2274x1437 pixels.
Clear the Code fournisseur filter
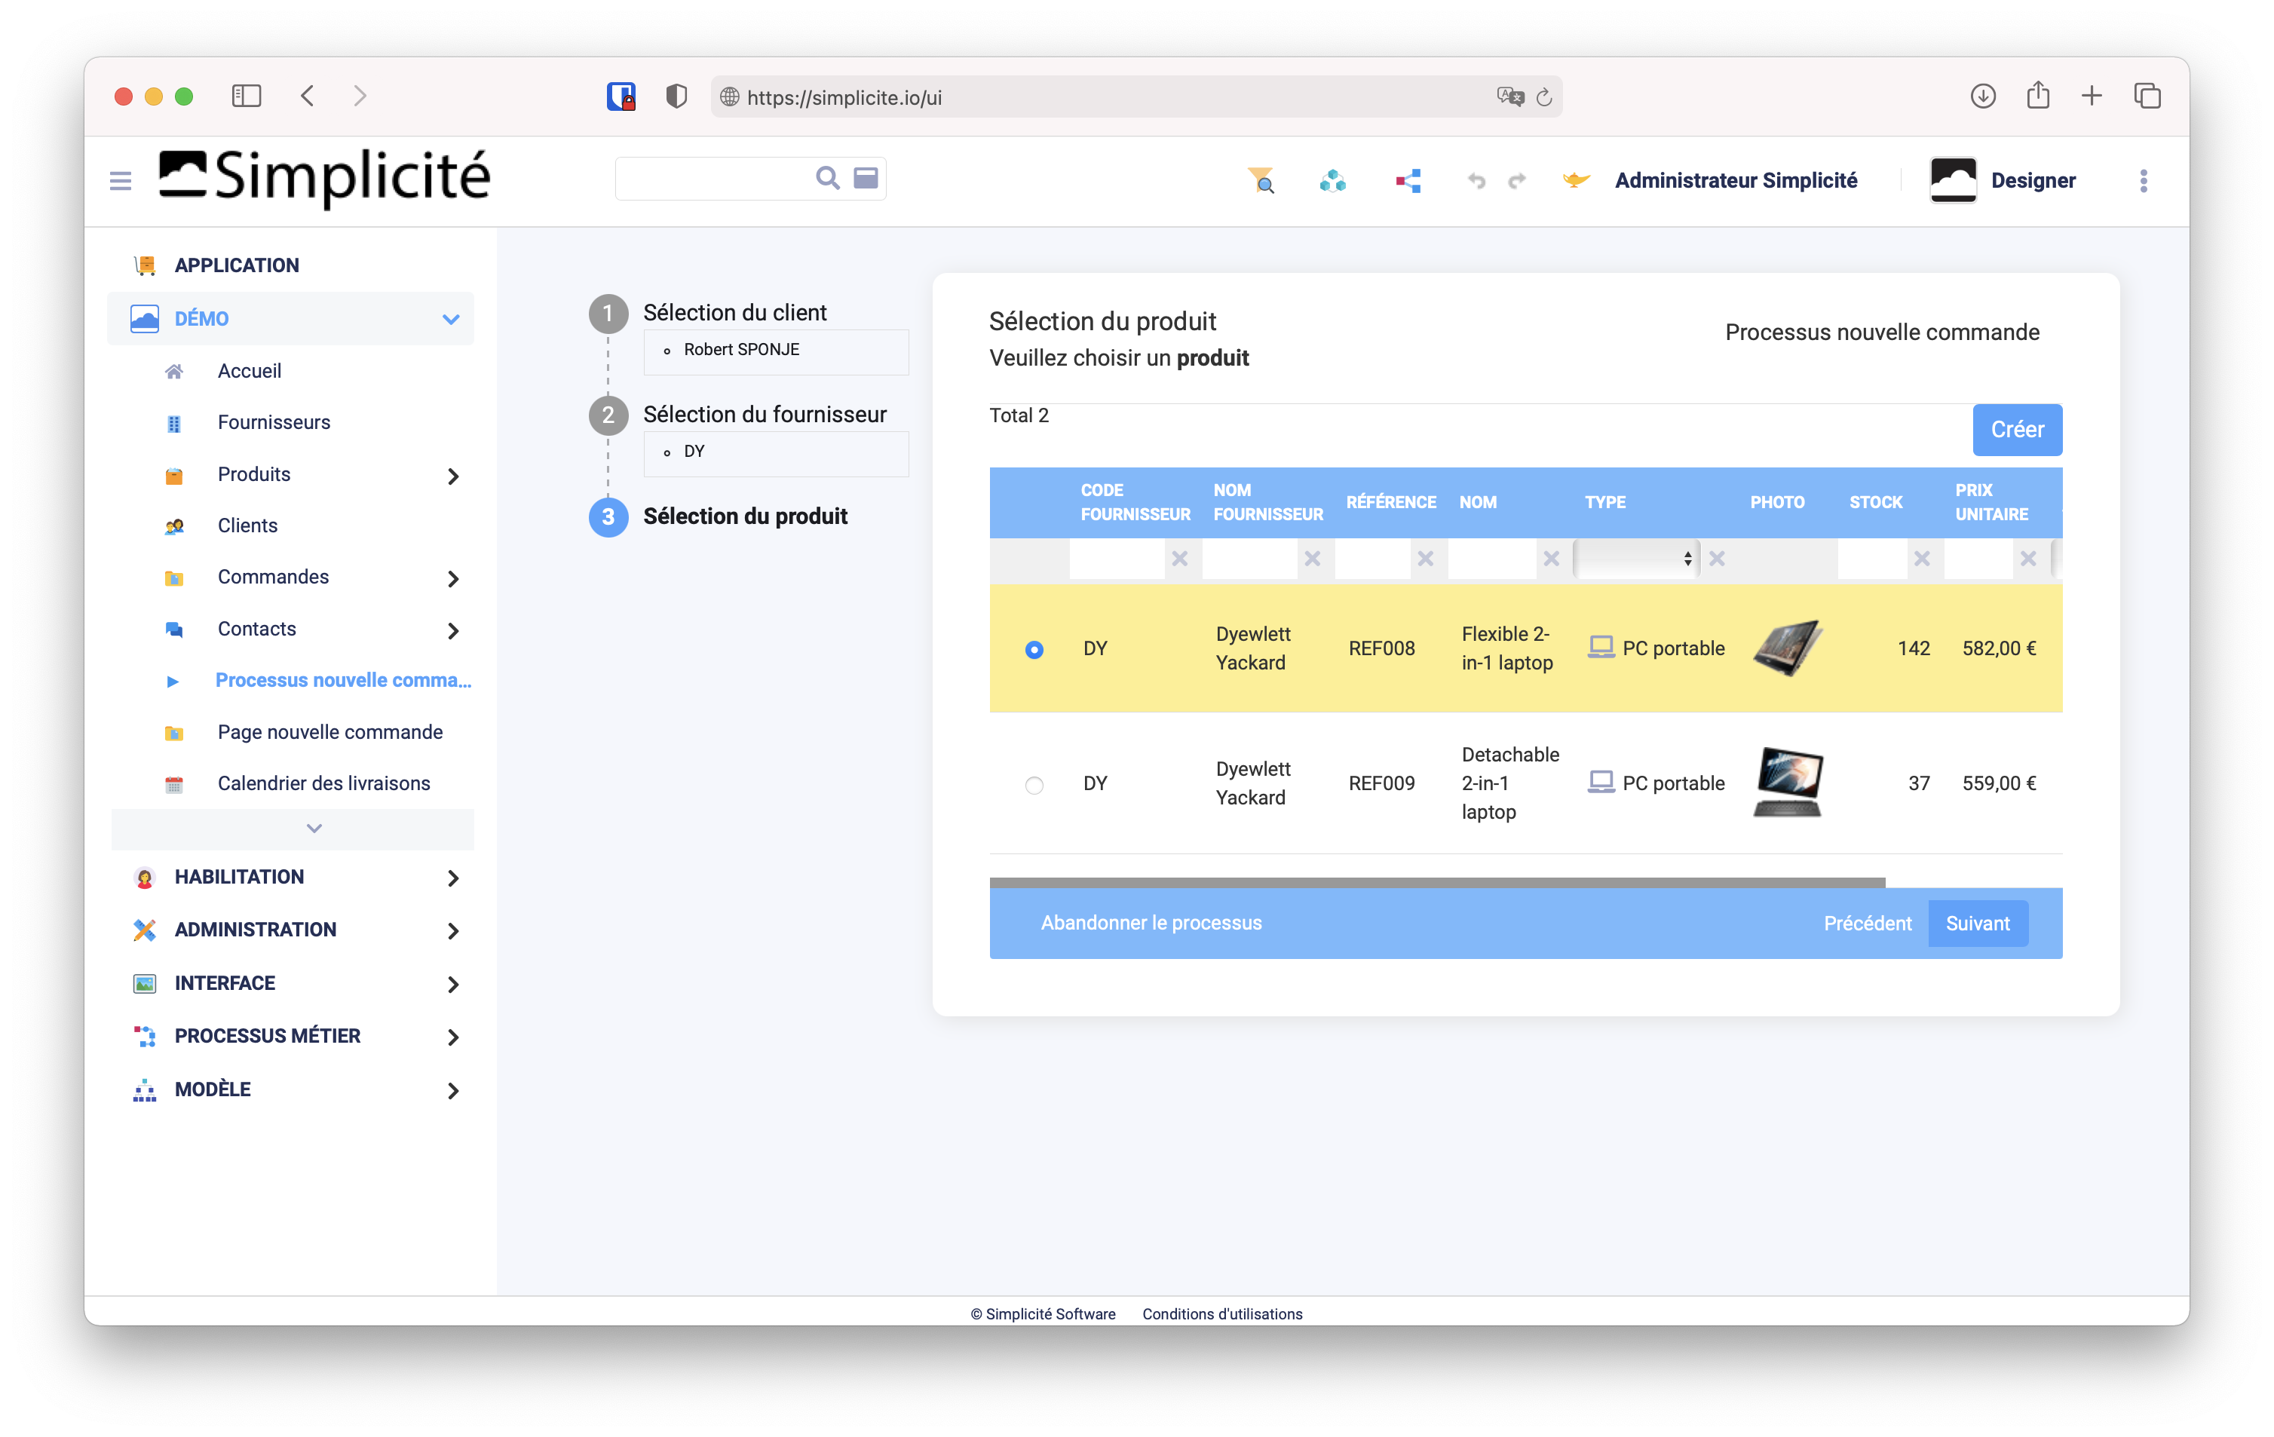1179,559
